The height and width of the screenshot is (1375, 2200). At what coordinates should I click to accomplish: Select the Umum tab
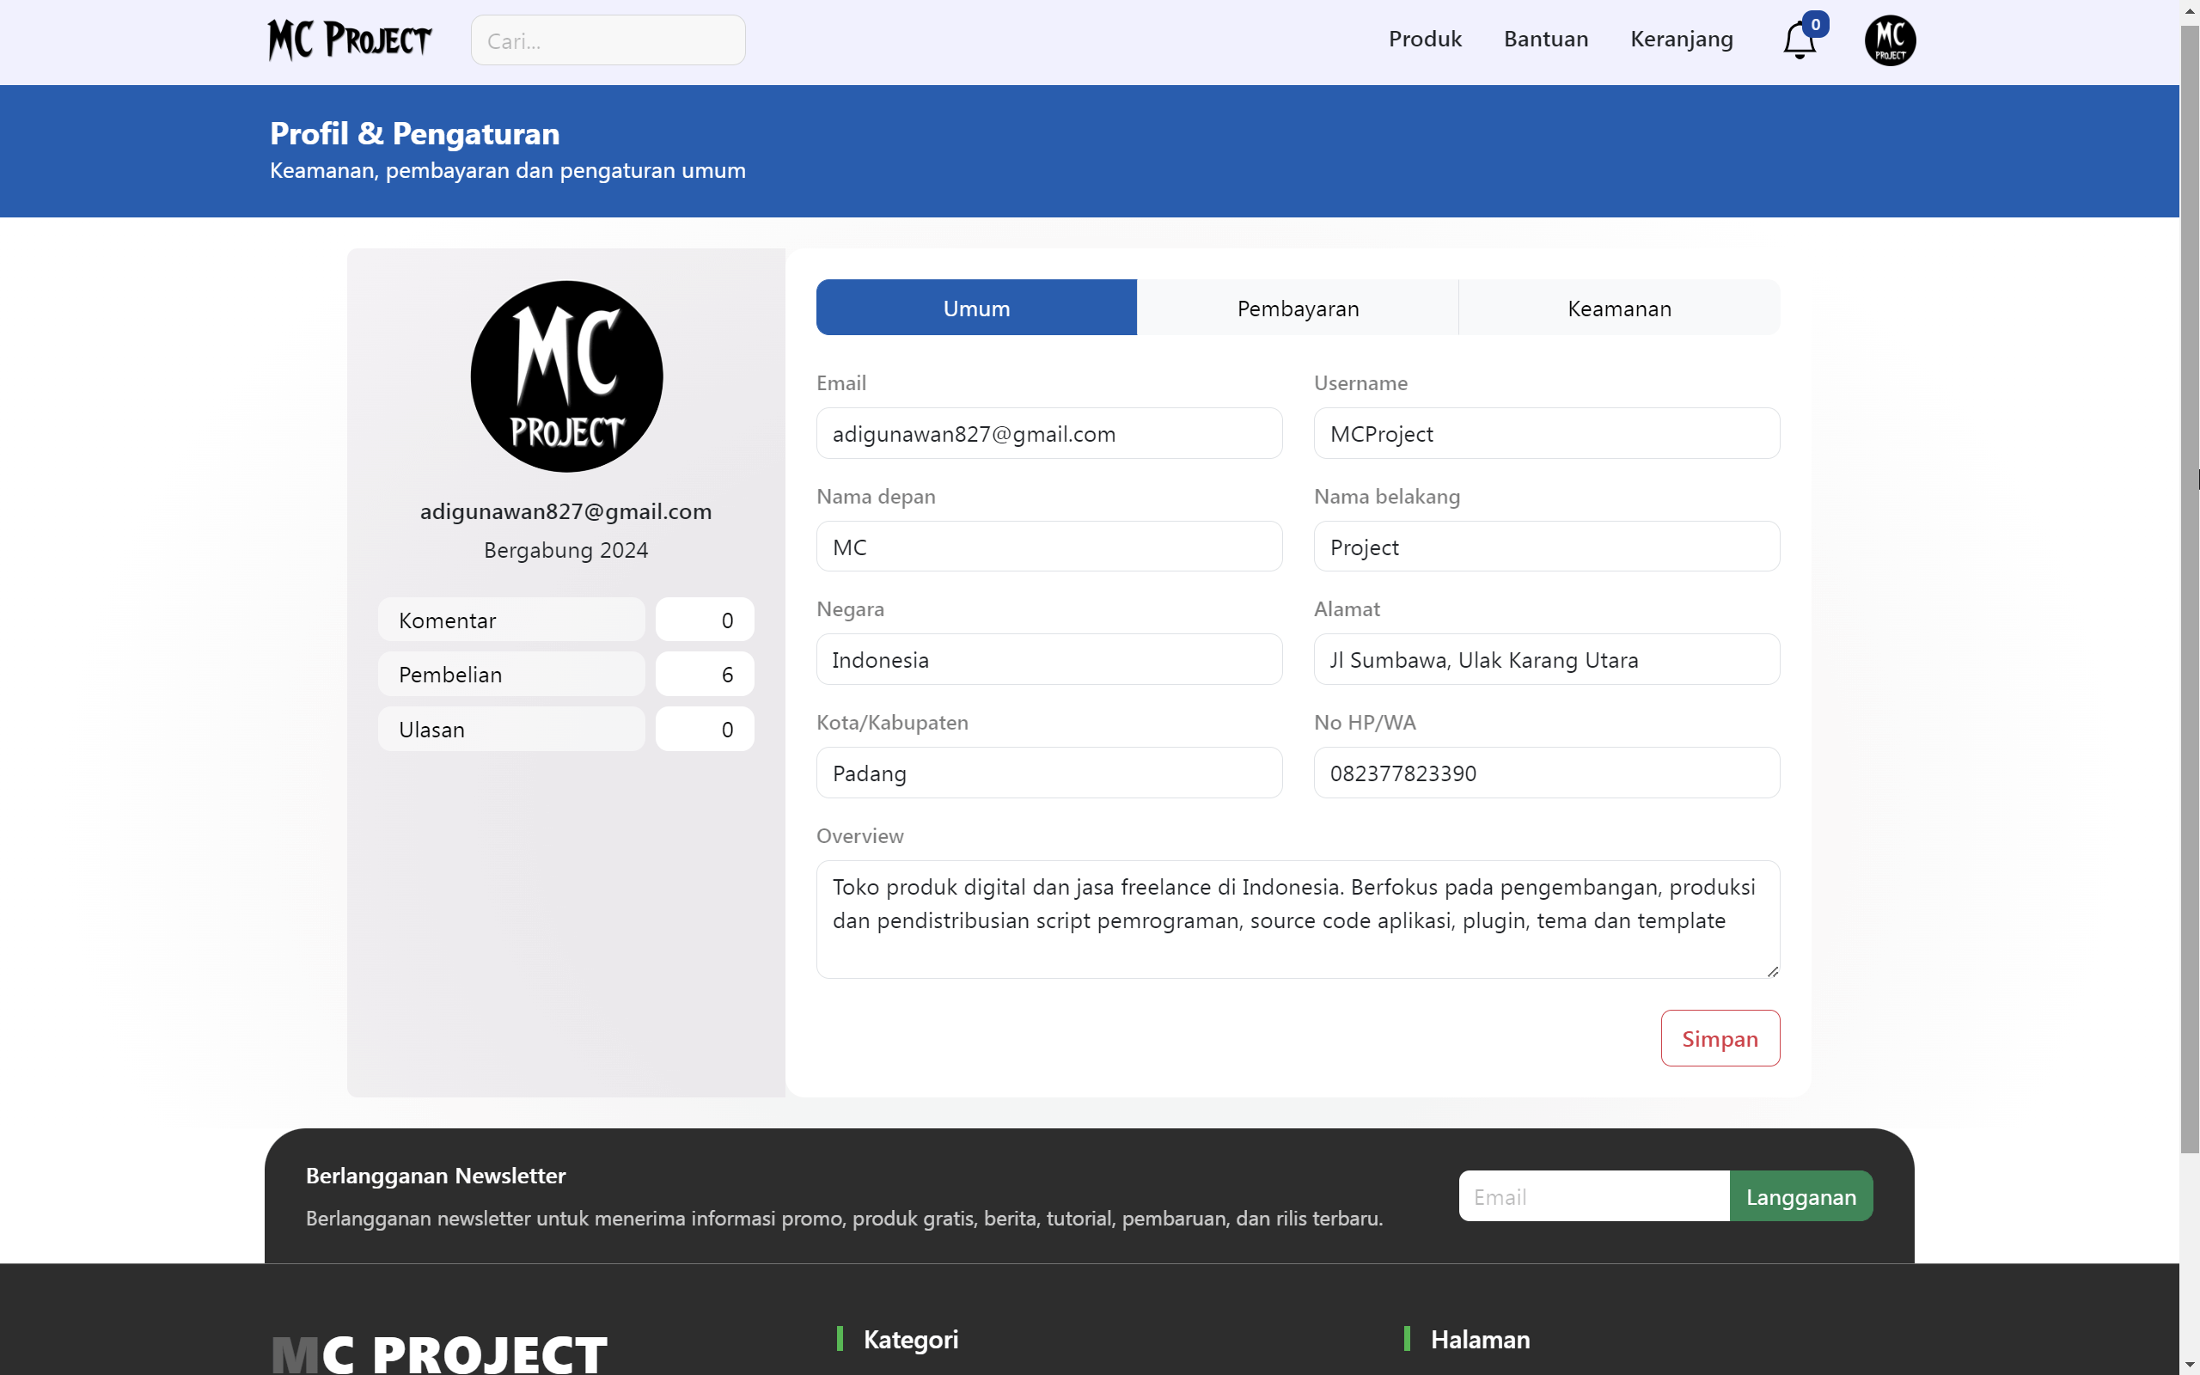pyautogui.click(x=975, y=308)
